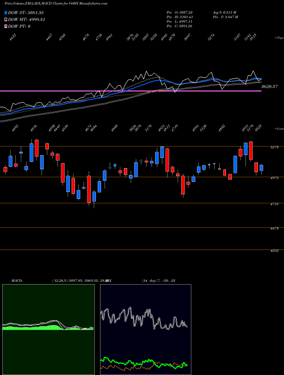Screen dimensions: 284x375
Task: Click the thick blue EMA line on price chart
Action: (x=130, y=89)
